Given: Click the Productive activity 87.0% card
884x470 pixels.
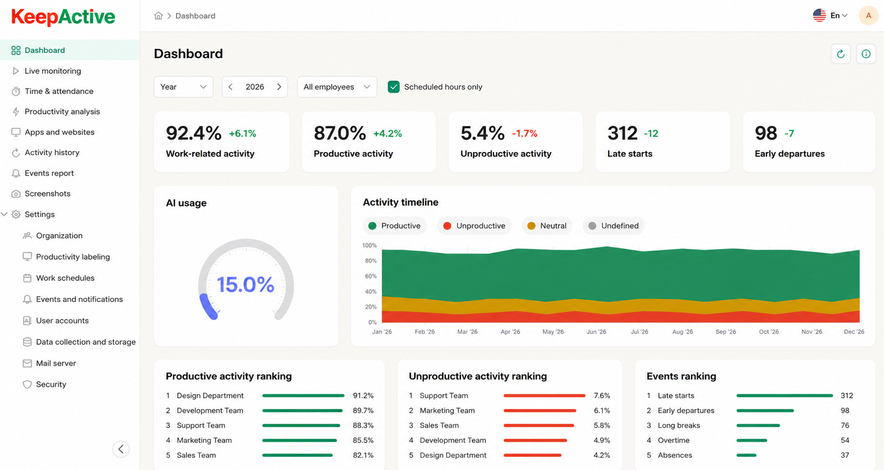Looking at the screenshot, I should [x=368, y=142].
